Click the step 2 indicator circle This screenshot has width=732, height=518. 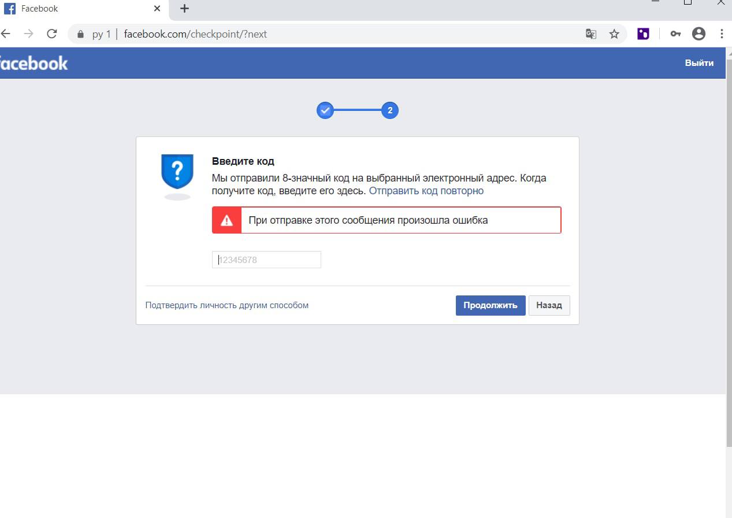coord(390,110)
